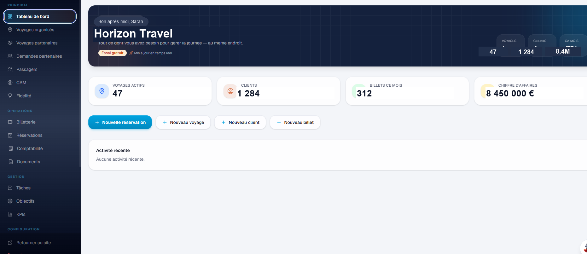The width and height of the screenshot is (587, 254).
Task: Click the Voyages actifs location pin icon
Action: point(102,91)
